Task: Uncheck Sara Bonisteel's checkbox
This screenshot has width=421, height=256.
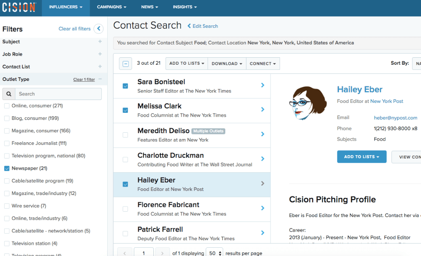Action: point(126,86)
